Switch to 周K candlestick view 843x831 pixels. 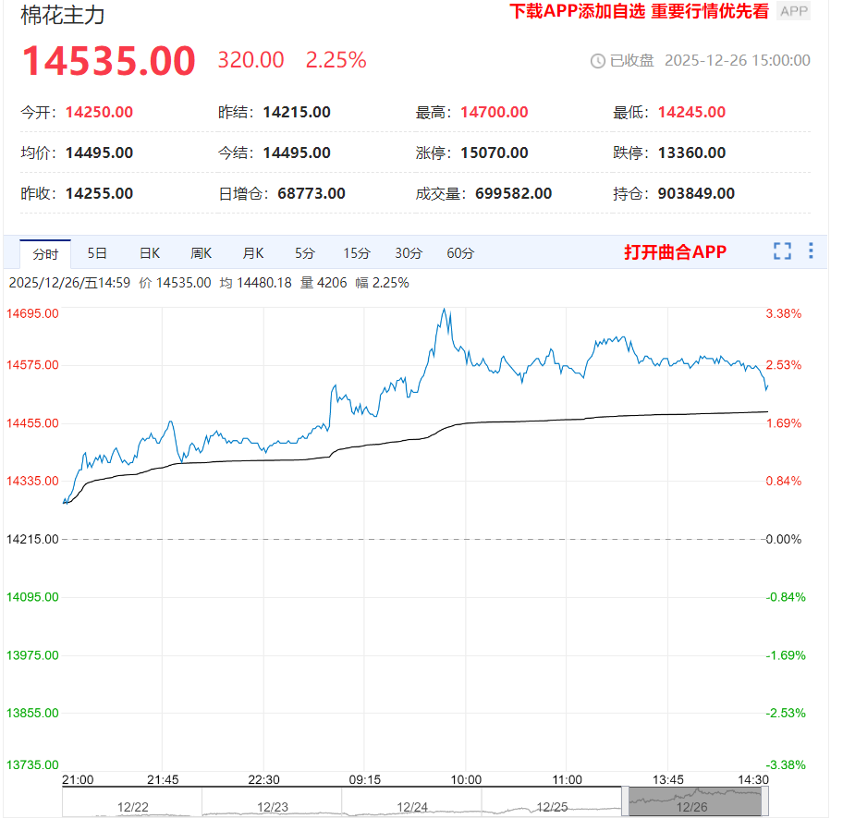tap(202, 253)
